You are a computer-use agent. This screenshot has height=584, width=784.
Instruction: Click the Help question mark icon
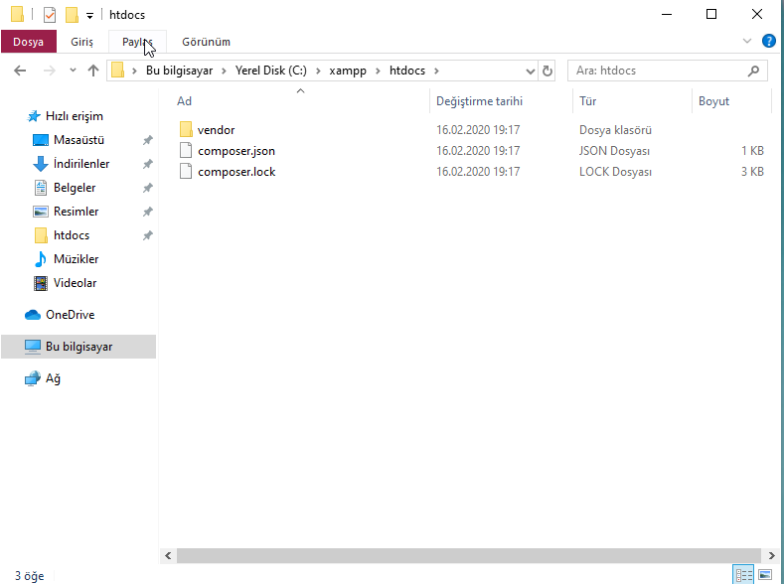768,41
